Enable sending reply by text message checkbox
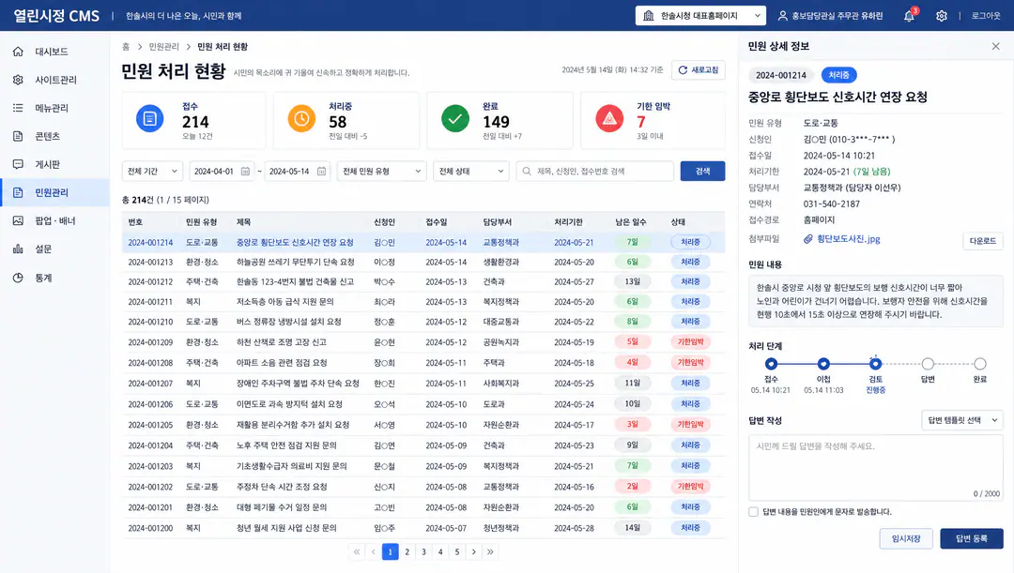 click(753, 512)
